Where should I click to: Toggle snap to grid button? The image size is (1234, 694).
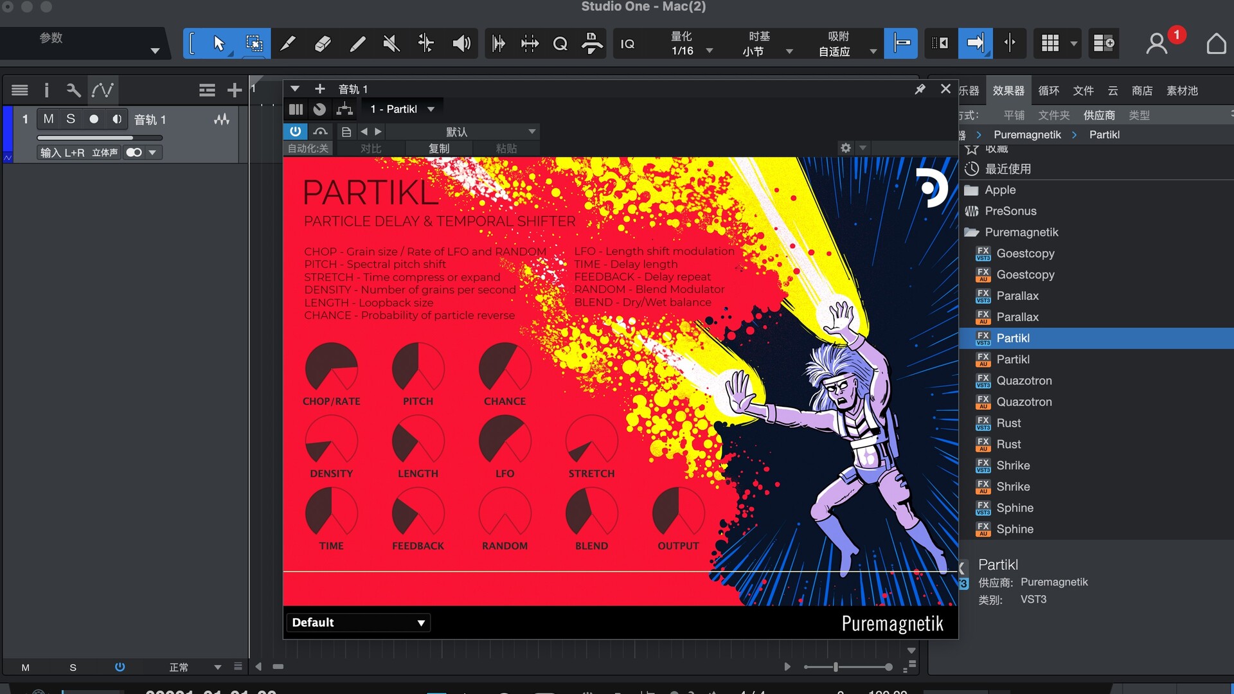(900, 44)
